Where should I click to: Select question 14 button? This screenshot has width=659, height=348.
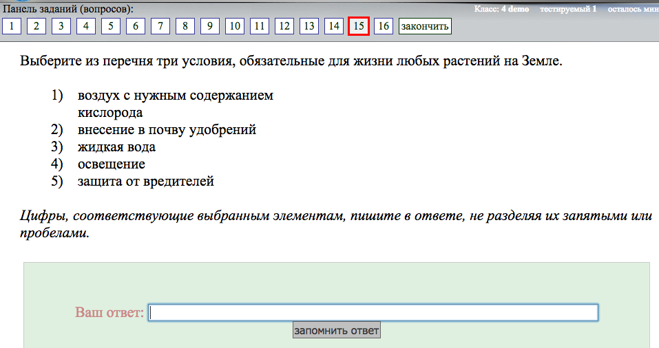point(334,26)
